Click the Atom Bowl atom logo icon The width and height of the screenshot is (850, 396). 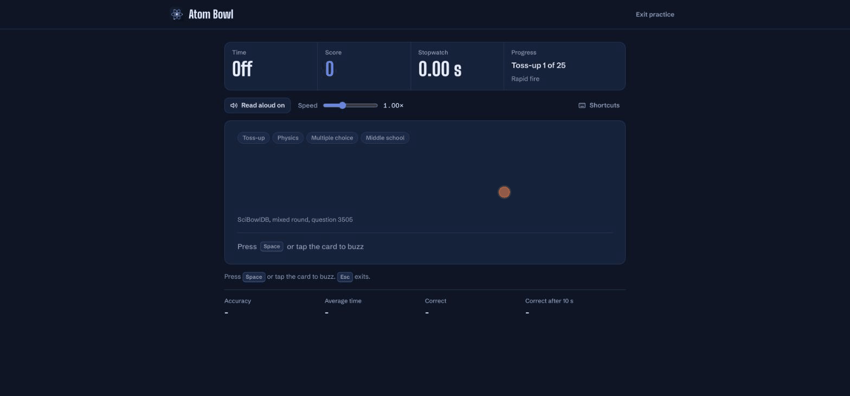[176, 14]
